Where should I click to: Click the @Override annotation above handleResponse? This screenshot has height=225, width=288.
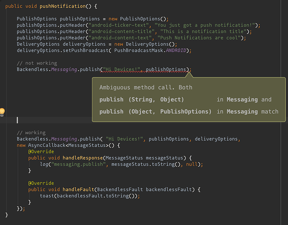coord(41,152)
